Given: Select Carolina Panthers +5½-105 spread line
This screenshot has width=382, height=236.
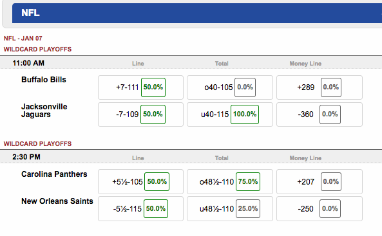Looking at the screenshot, I should (140, 182).
